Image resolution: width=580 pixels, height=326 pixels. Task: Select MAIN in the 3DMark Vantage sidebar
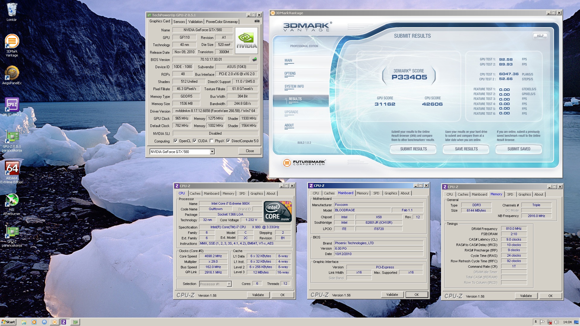(x=288, y=61)
